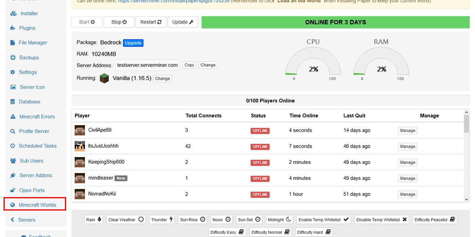The width and height of the screenshot is (475, 237).
Task: Set time to Sun Set
Action: pyautogui.click(x=249, y=220)
